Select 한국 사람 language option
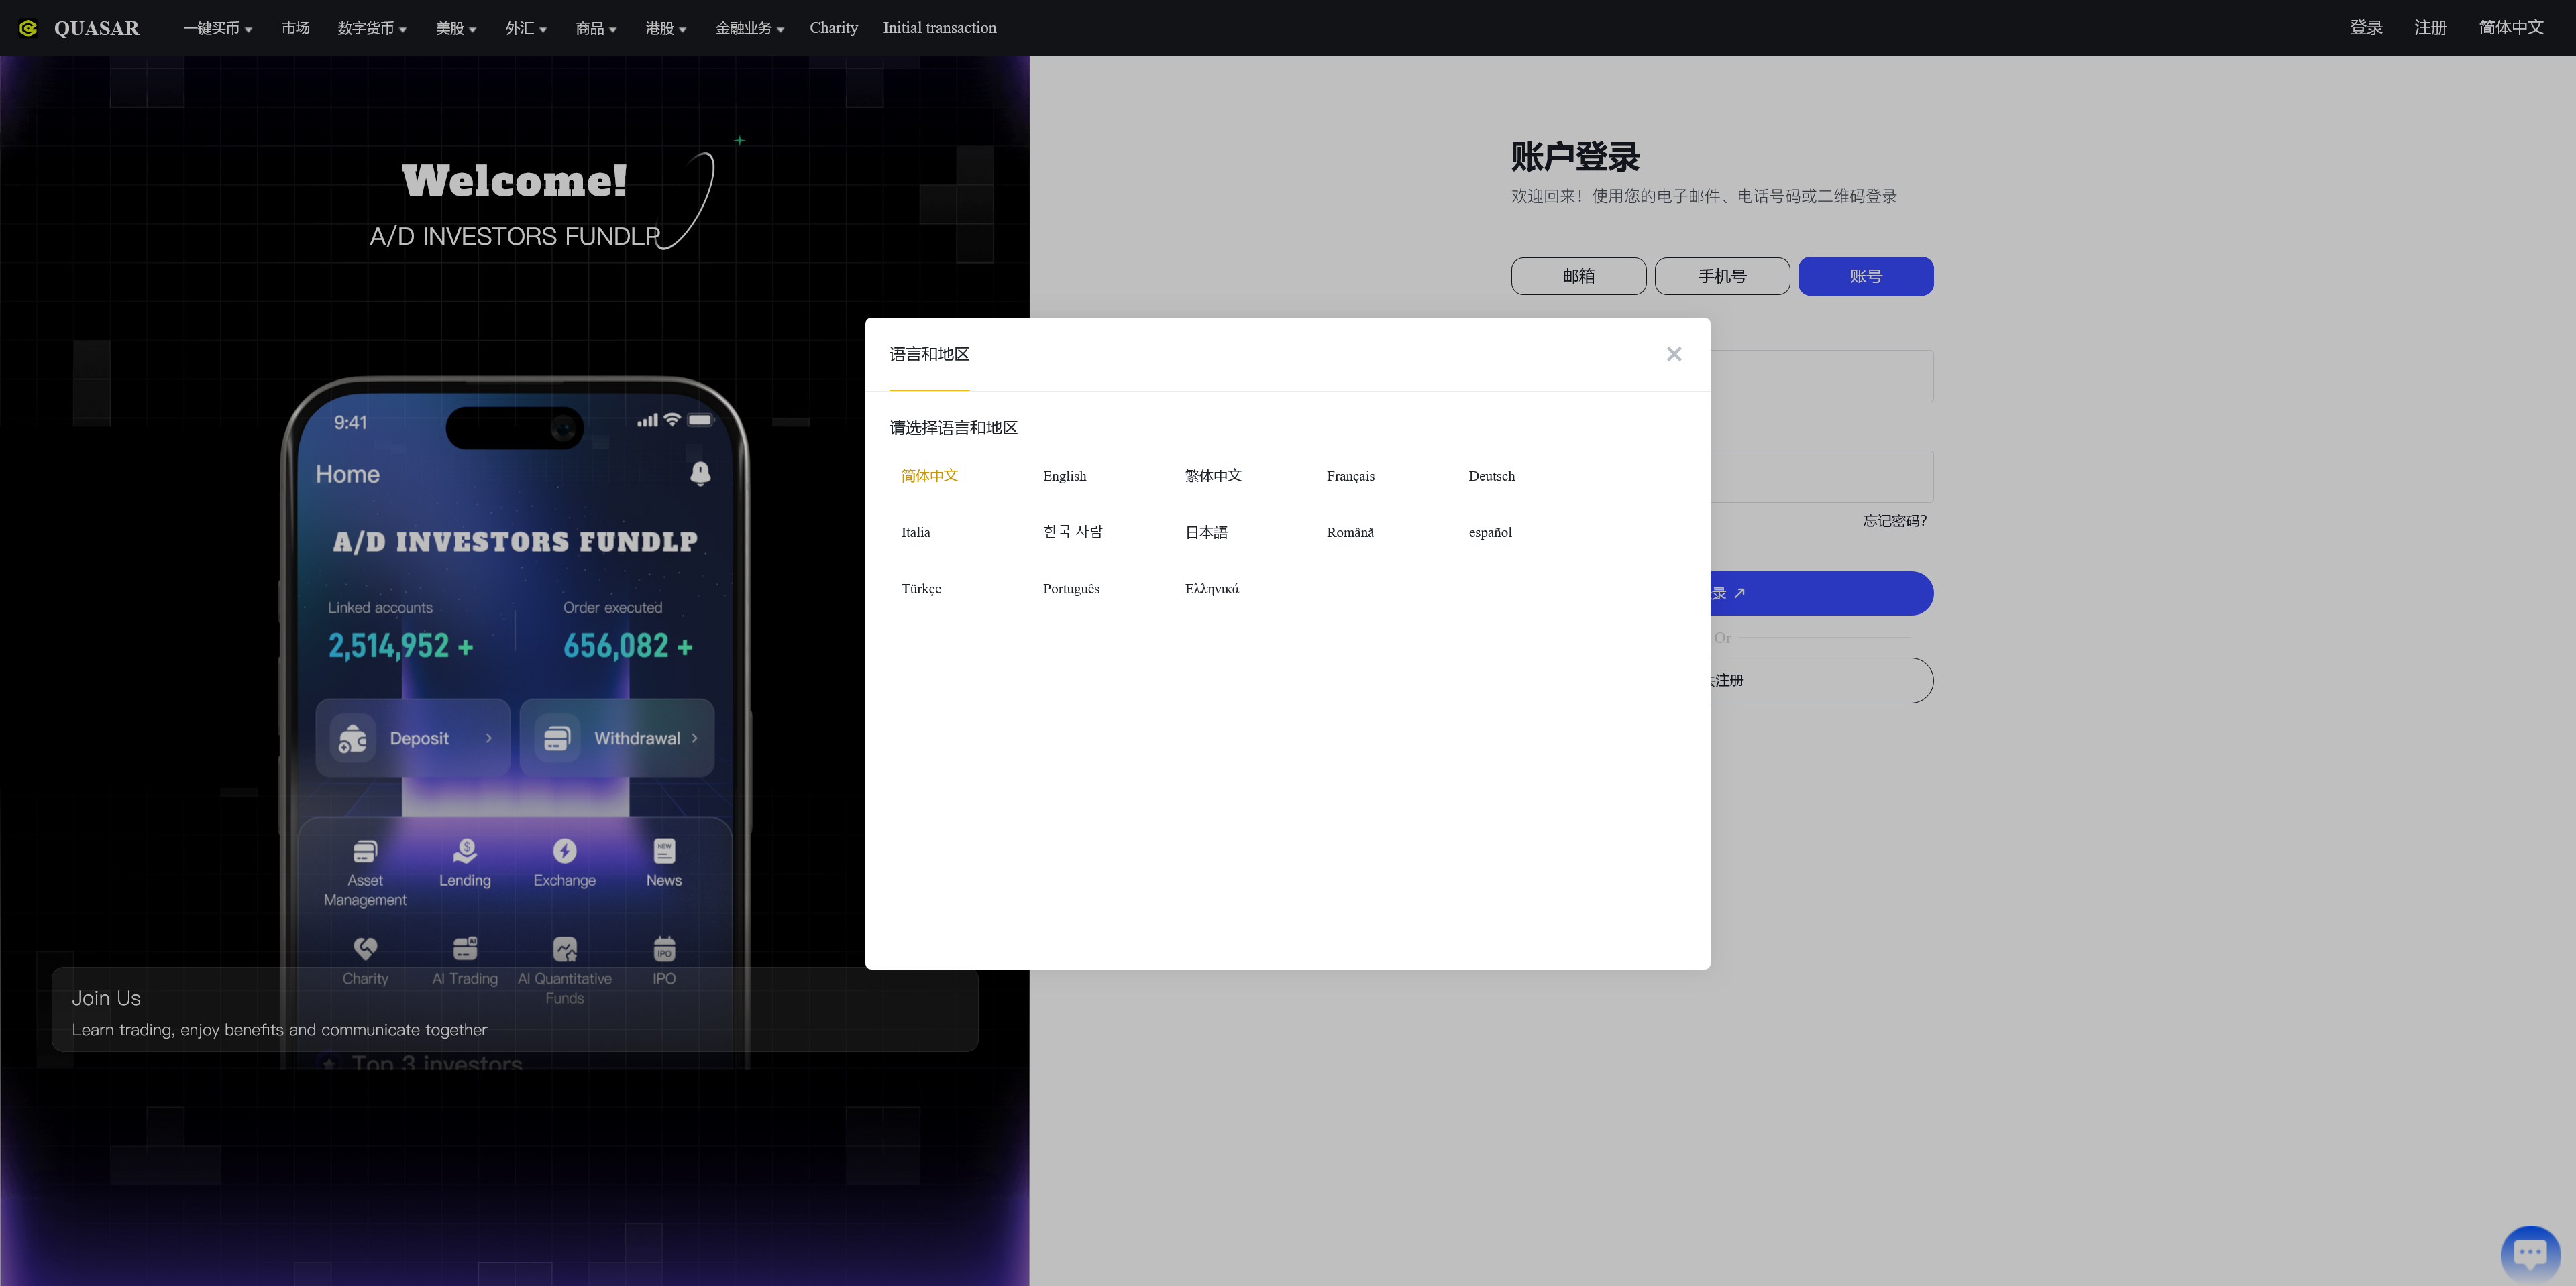Viewport: 2576px width, 1286px height. tap(1073, 532)
